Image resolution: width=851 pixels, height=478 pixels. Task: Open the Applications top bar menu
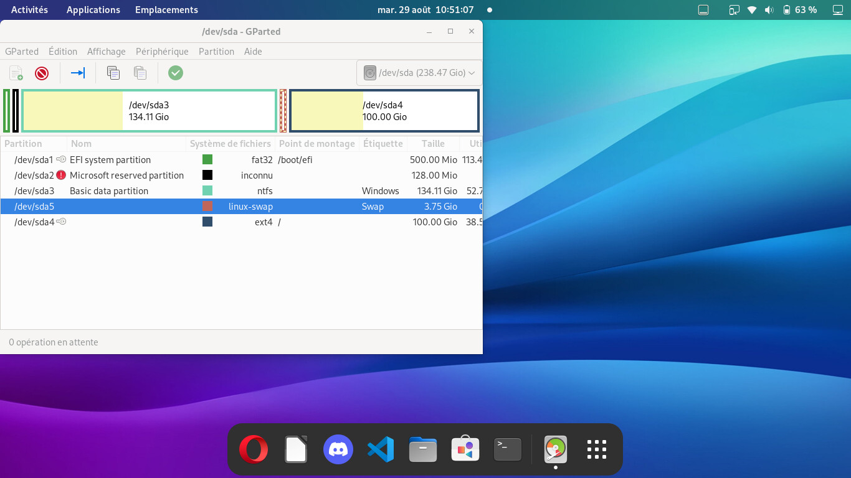coord(93,10)
